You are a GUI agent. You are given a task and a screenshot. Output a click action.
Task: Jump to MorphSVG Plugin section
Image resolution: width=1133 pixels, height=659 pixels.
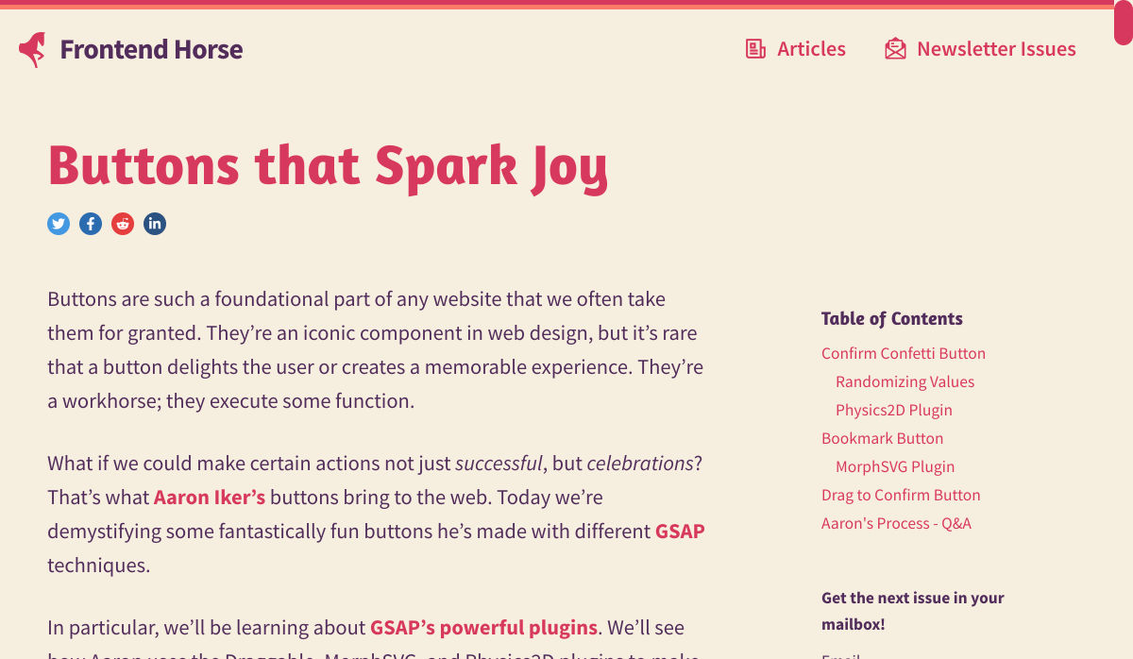pos(894,466)
